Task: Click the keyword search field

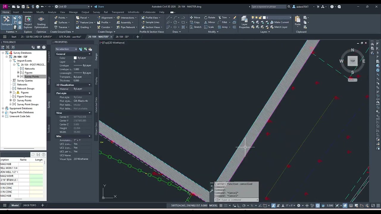Action: pos(268,7)
